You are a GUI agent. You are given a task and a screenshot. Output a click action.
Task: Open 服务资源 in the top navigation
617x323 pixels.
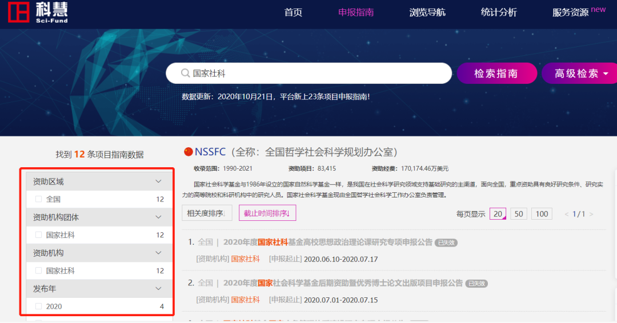tap(570, 13)
